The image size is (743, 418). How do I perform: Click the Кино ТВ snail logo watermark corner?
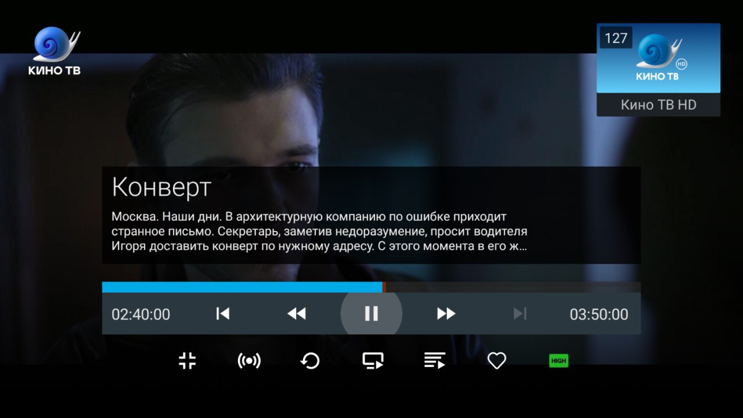click(x=55, y=51)
